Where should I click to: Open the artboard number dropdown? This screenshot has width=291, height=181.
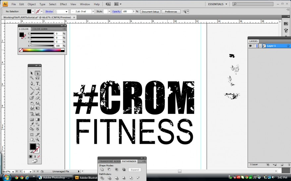pyautogui.click(x=30, y=171)
